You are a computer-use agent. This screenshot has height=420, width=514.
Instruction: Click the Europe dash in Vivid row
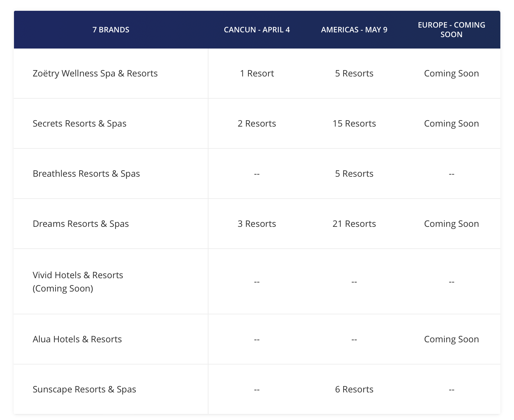451,282
